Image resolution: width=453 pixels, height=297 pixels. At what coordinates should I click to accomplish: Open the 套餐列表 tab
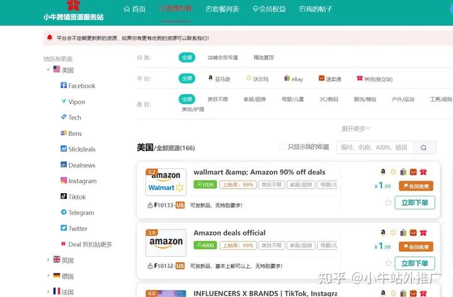click(x=222, y=9)
